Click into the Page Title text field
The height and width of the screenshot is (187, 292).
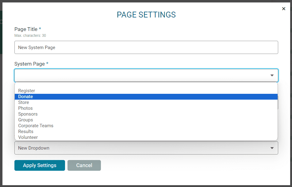[x=146, y=48]
